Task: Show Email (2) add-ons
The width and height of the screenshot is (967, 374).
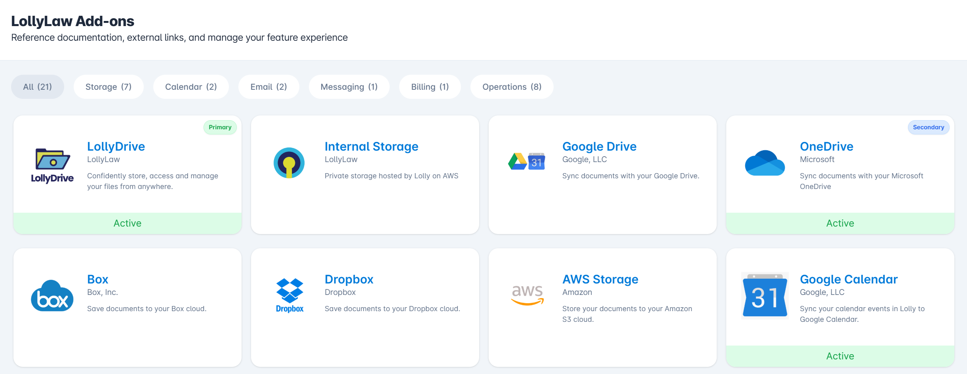Action: pyautogui.click(x=268, y=87)
